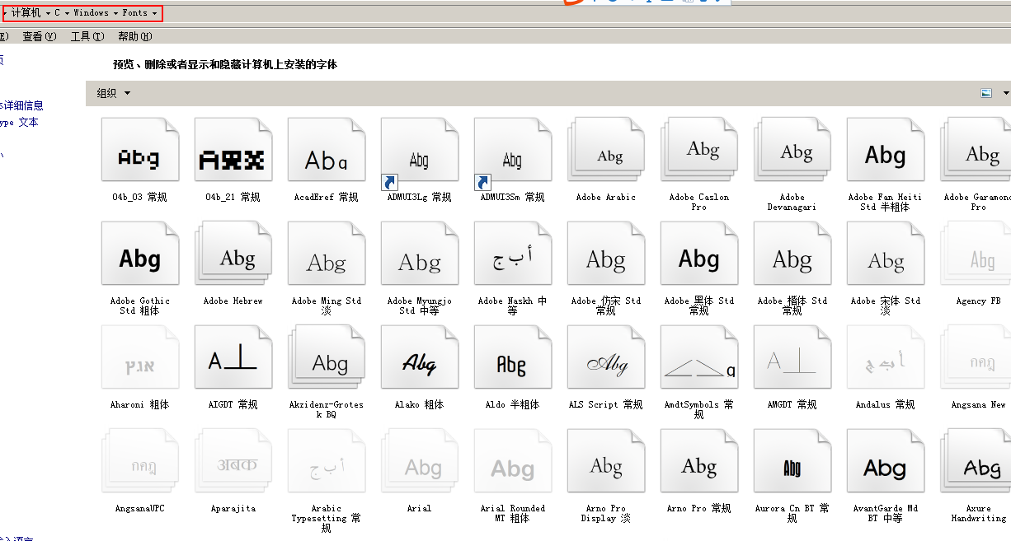Go to Windows folder in address bar
The height and width of the screenshot is (541, 1011).
[91, 13]
